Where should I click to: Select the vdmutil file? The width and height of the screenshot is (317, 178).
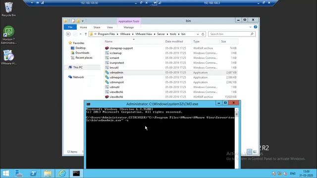[114, 87]
